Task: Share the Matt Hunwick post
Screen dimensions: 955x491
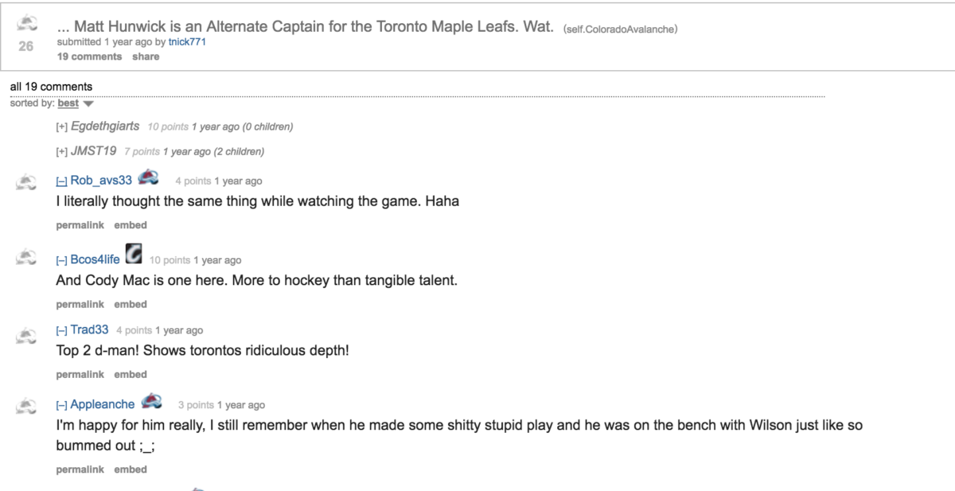Action: coord(146,57)
